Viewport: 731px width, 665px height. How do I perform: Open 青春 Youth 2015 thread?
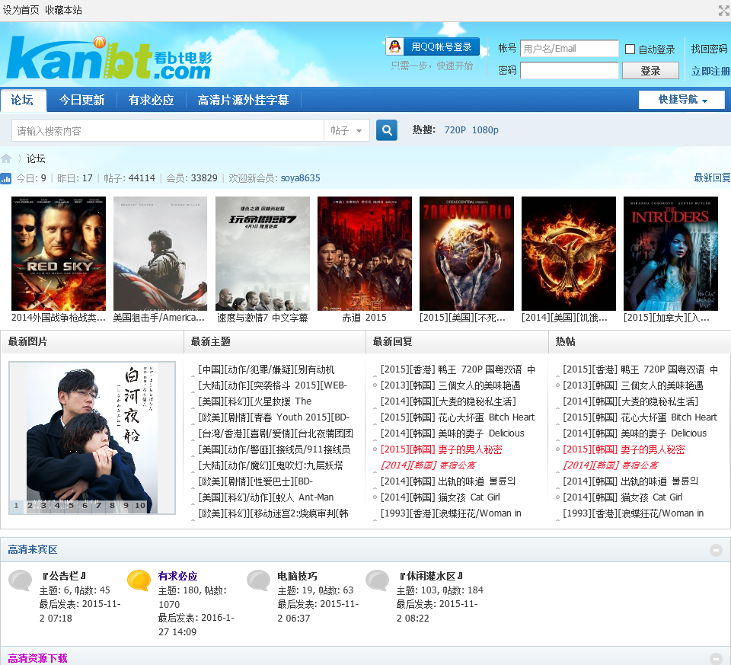pyautogui.click(x=273, y=417)
